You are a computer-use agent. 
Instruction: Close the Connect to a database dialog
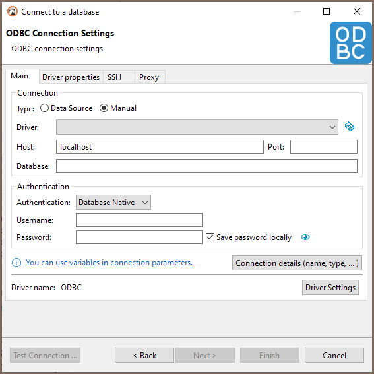click(357, 11)
